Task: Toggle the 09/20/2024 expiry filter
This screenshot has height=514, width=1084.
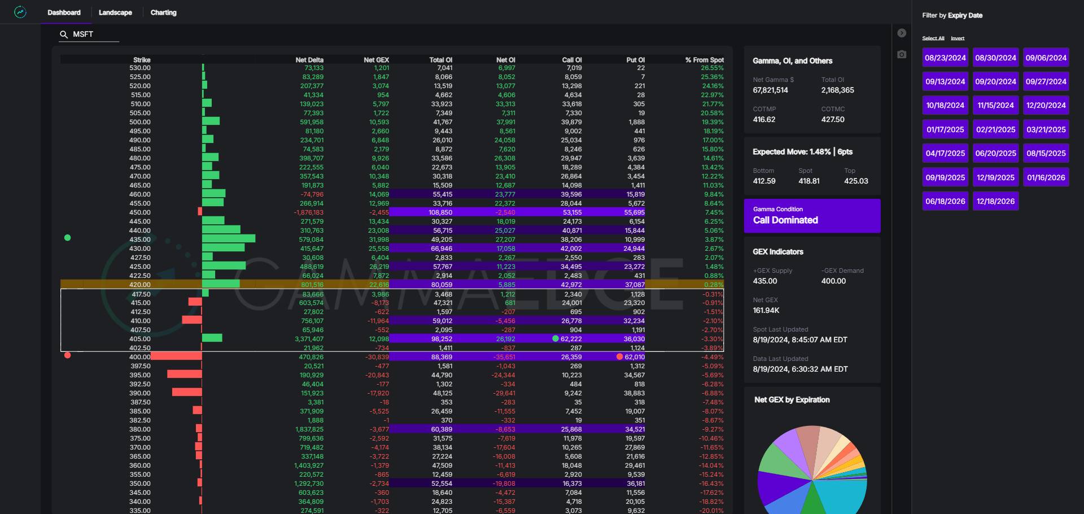Action: tap(995, 81)
